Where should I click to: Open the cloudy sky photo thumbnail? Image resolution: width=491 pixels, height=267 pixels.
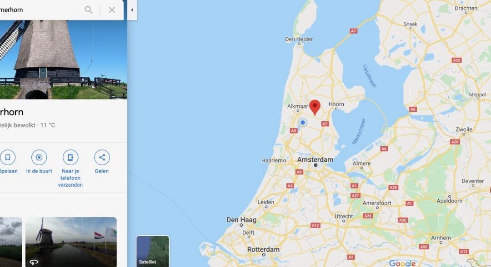click(11, 242)
